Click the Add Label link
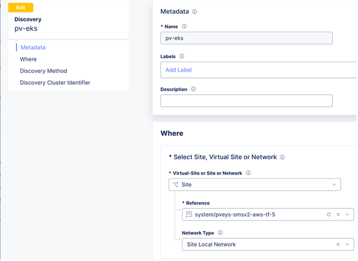Image resolution: width=358 pixels, height=261 pixels. 178,70
